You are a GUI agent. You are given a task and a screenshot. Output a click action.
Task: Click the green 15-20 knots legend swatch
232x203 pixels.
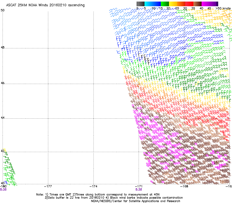(x=165, y=4)
